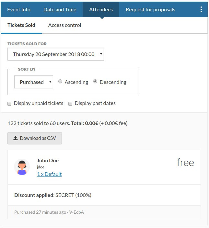Select the Attendees tab
This screenshot has height=228, width=209.
(x=101, y=10)
